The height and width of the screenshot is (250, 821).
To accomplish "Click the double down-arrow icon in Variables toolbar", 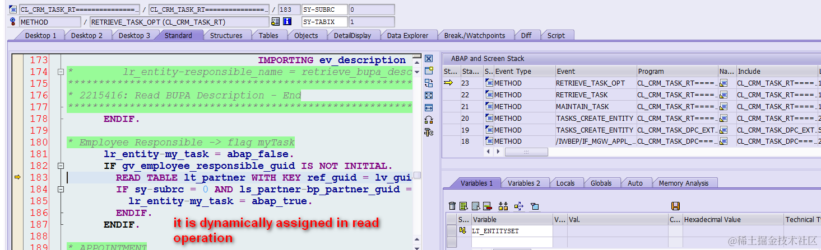I will pyautogui.click(x=503, y=206).
